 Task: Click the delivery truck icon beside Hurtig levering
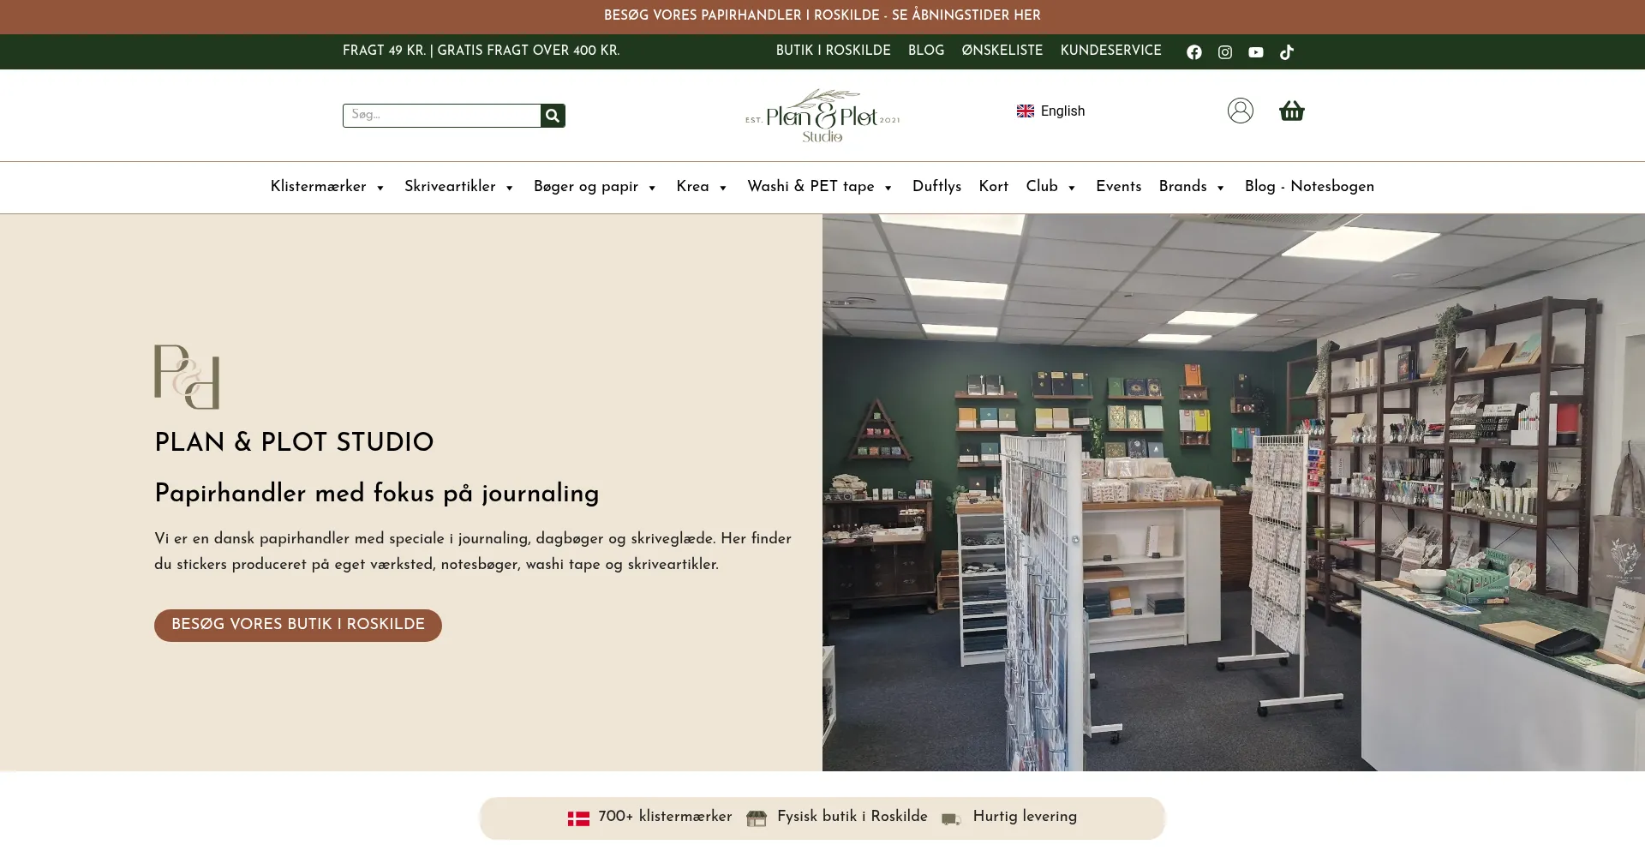(x=951, y=819)
